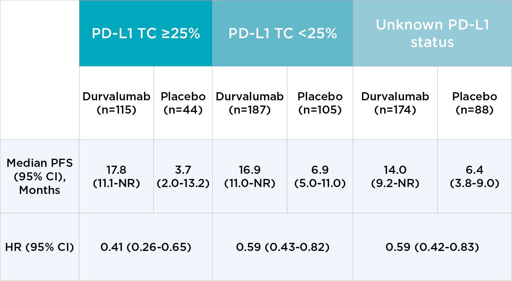
Task: Click the 17.8 (11.1-NR) cell
Action: click(x=116, y=176)
